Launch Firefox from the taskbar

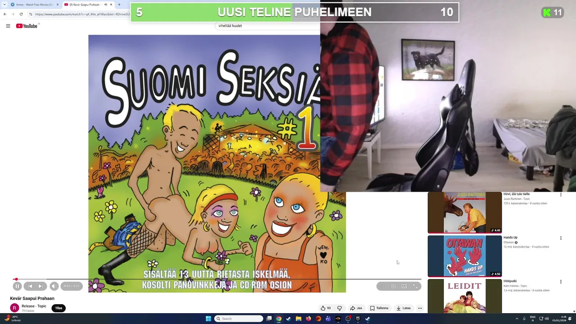308,319
